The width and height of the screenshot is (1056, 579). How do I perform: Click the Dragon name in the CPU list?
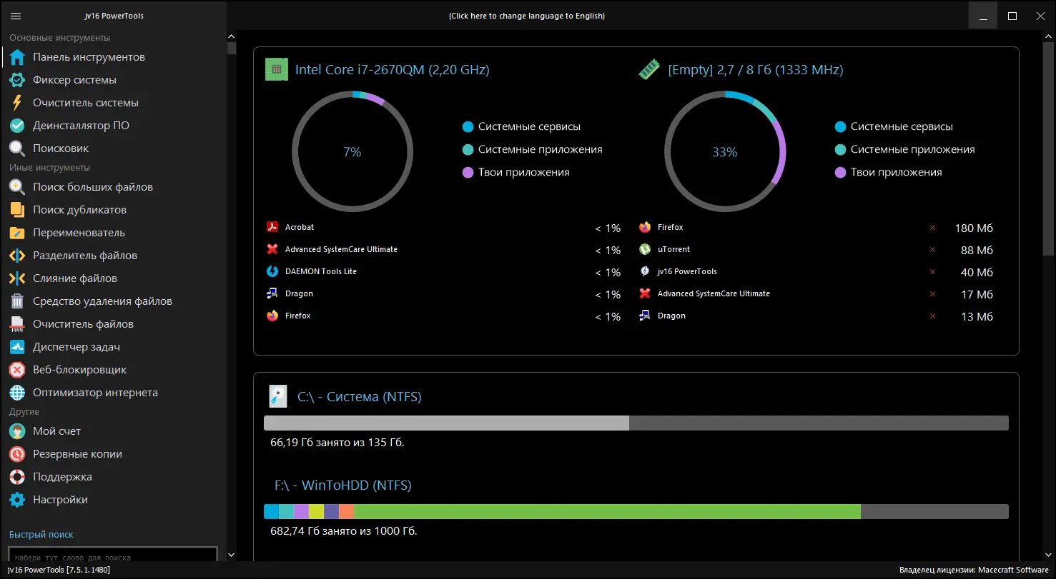click(x=299, y=293)
